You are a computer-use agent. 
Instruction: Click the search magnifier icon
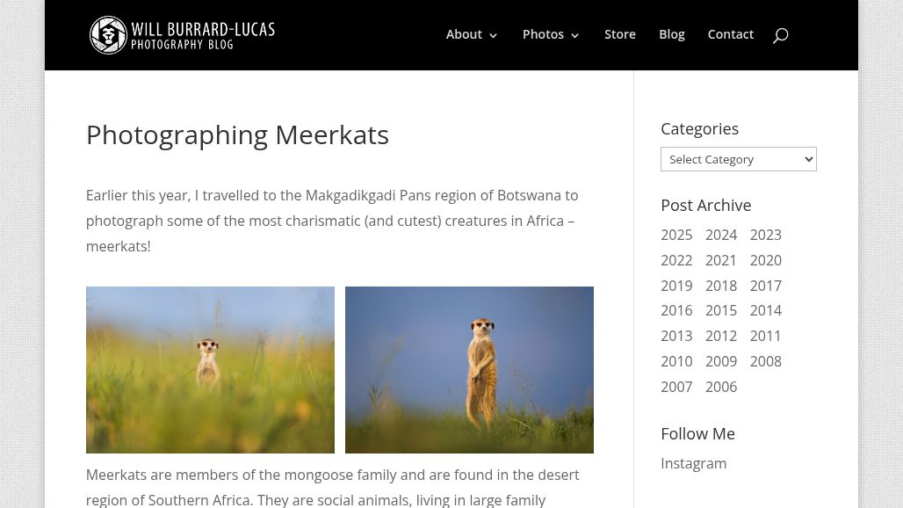780,35
